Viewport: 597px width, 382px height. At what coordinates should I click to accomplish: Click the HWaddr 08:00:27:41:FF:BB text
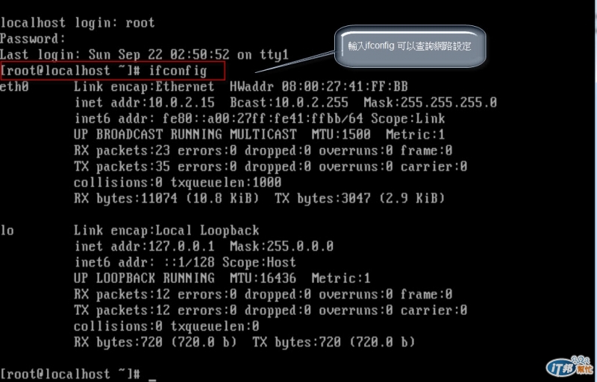point(319,86)
